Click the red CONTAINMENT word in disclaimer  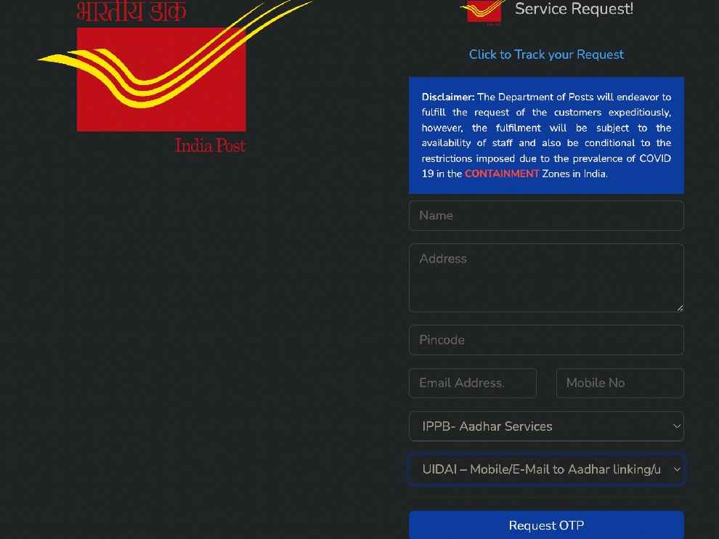pyautogui.click(x=502, y=174)
